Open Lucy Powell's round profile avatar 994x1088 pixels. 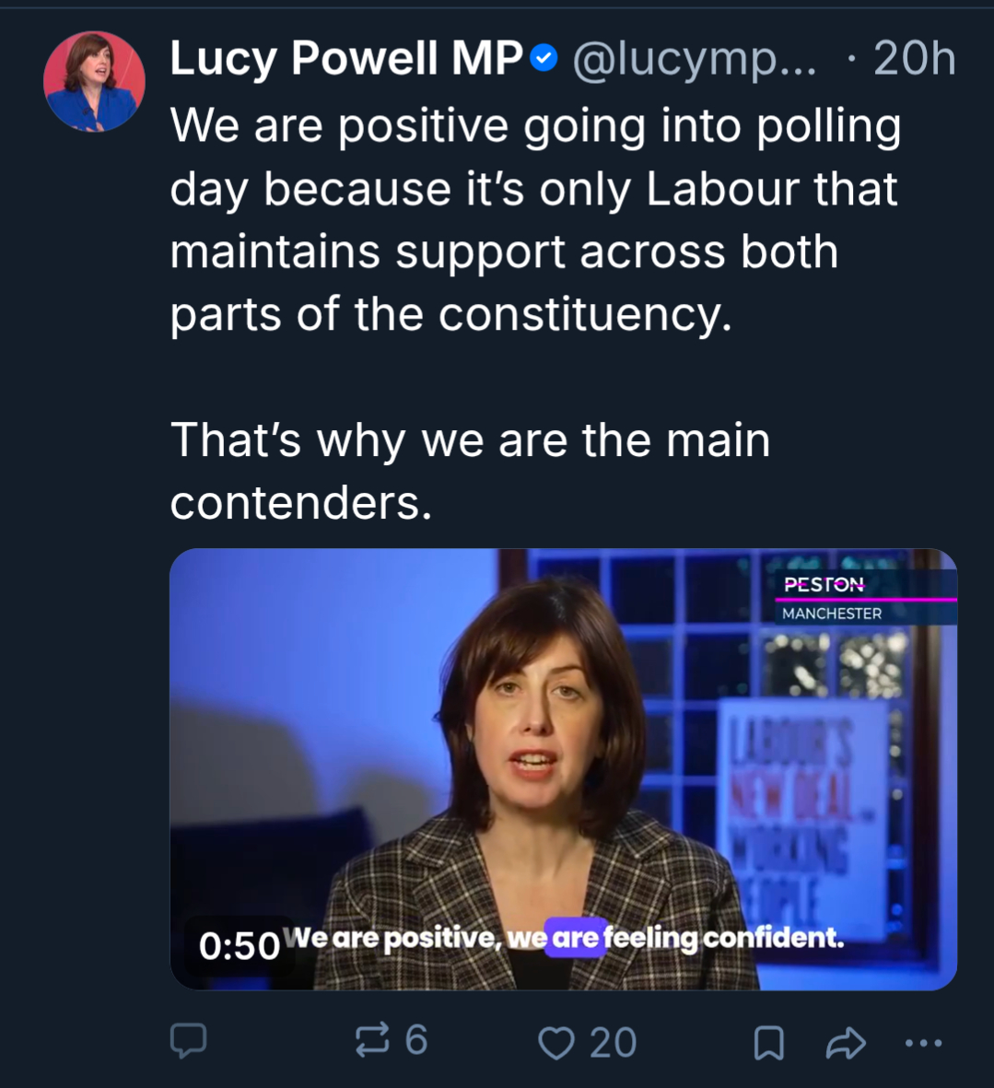tap(94, 82)
